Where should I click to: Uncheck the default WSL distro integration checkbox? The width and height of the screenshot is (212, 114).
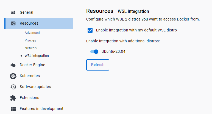[90, 30]
